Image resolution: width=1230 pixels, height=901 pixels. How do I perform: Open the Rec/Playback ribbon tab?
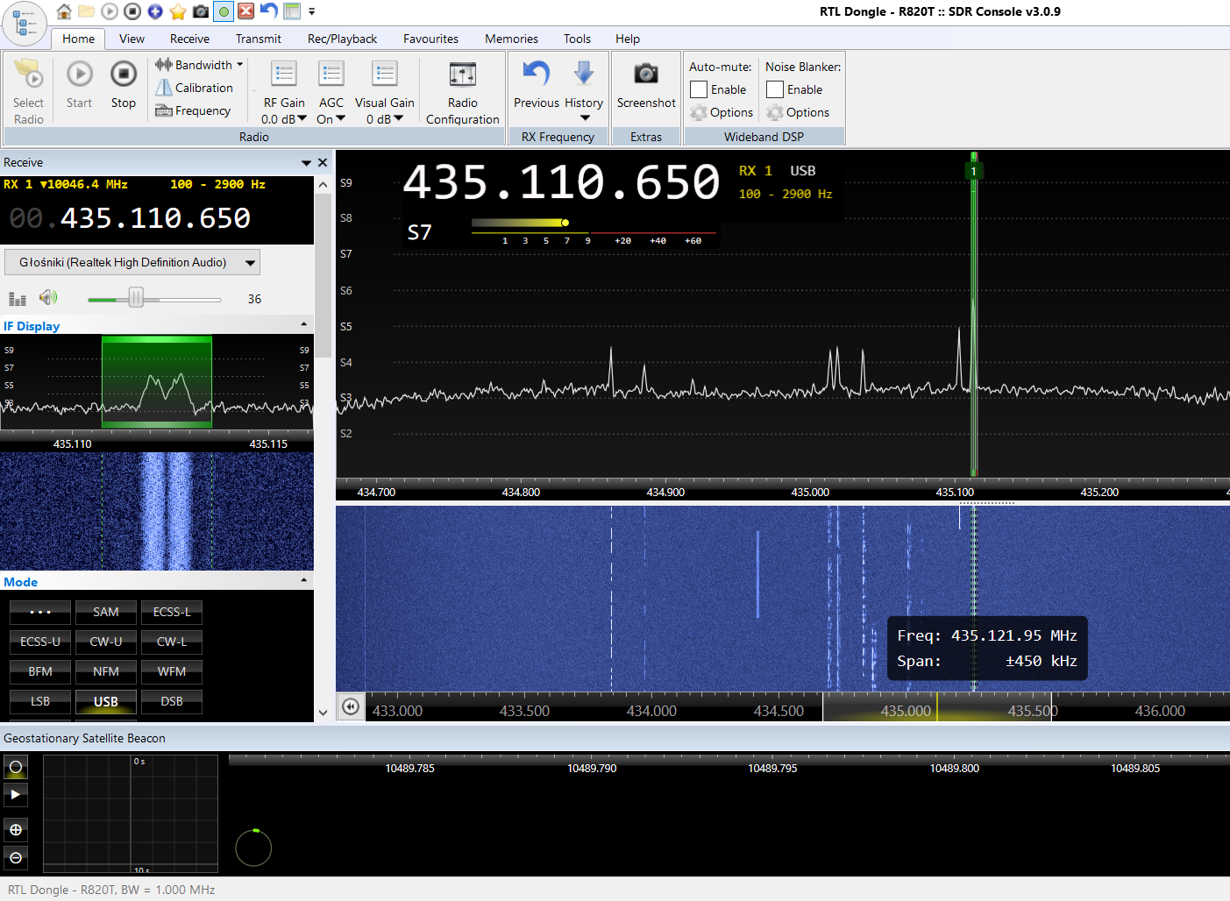(x=342, y=39)
